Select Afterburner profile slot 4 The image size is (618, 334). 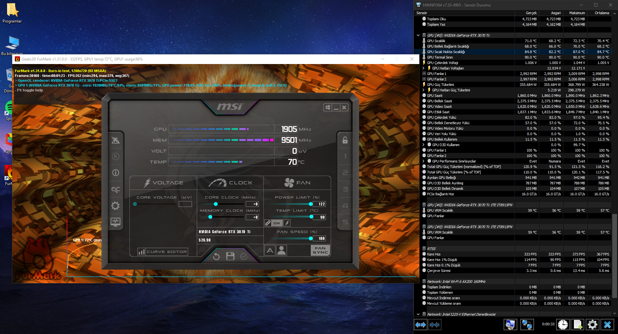(345, 205)
